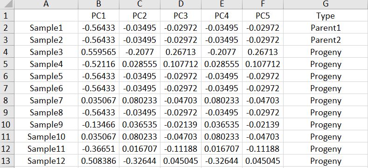Select Sample7's PC1 value 0.035067
The width and height of the screenshot is (368, 168).
coord(98,101)
